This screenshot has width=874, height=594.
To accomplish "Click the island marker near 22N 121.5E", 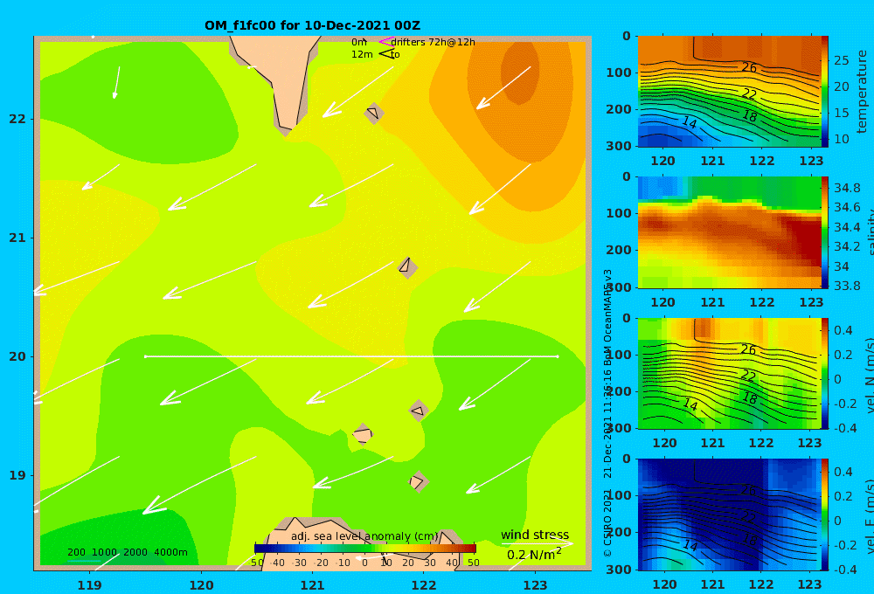I will click(374, 113).
